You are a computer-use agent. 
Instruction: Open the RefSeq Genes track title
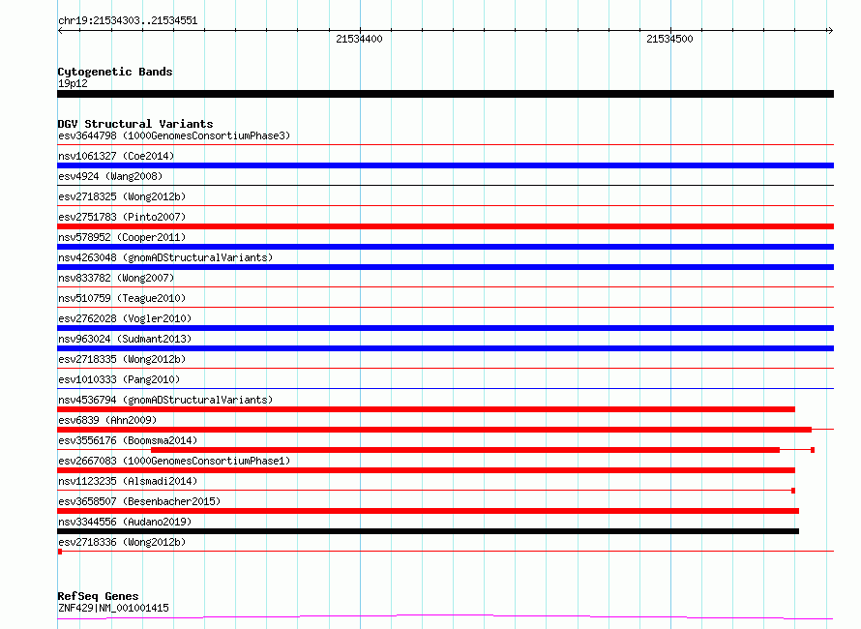pos(98,596)
